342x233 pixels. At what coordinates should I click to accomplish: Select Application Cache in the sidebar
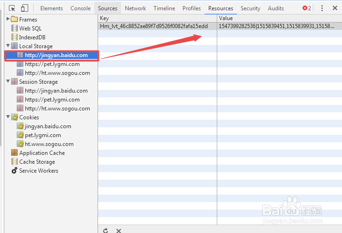[42, 153]
